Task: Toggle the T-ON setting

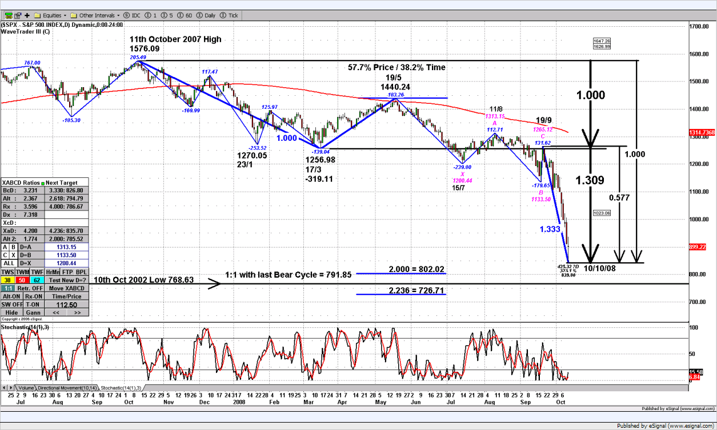Action: coord(34,304)
